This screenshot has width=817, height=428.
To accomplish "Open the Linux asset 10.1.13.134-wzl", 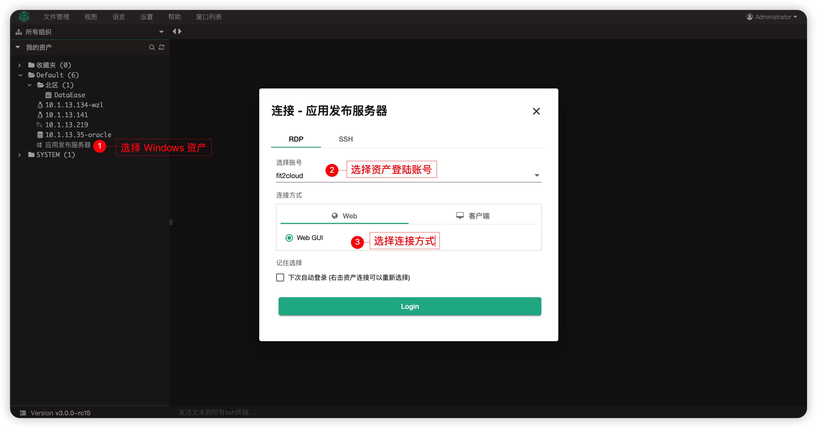I will [74, 105].
